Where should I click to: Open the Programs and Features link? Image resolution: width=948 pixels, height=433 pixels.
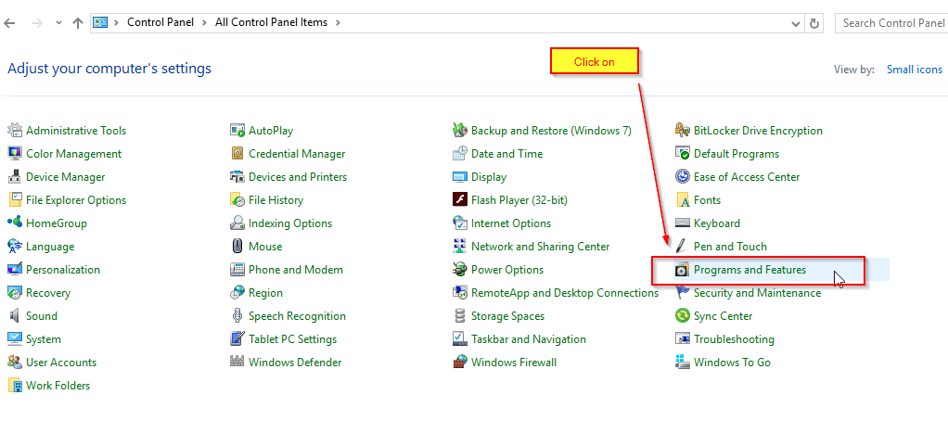coord(749,270)
